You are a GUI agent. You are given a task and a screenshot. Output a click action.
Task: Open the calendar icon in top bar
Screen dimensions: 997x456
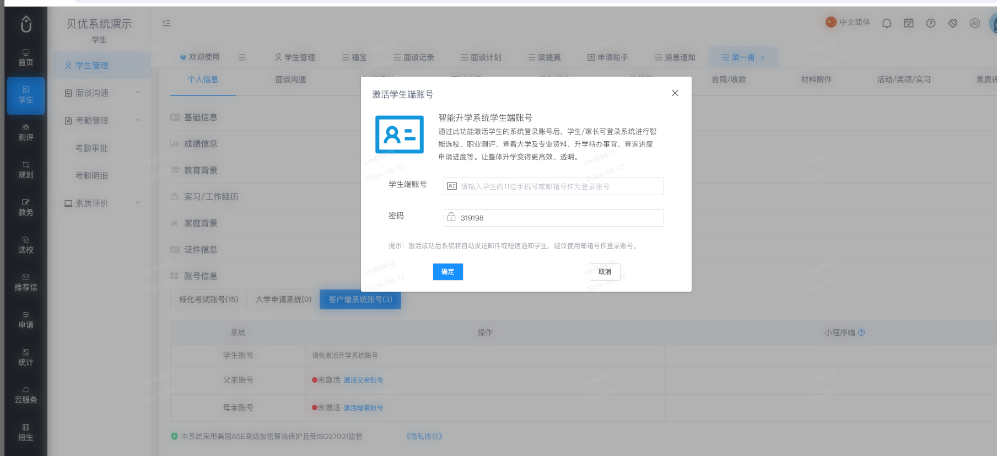(909, 23)
